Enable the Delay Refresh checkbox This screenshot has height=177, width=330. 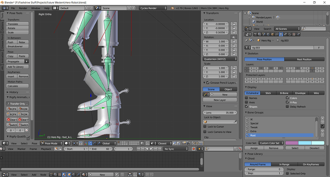(287, 106)
